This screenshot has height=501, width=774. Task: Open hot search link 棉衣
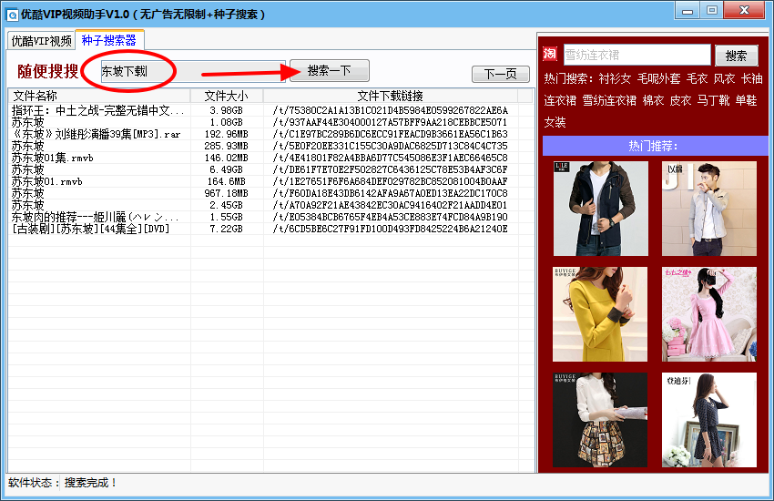click(x=653, y=101)
